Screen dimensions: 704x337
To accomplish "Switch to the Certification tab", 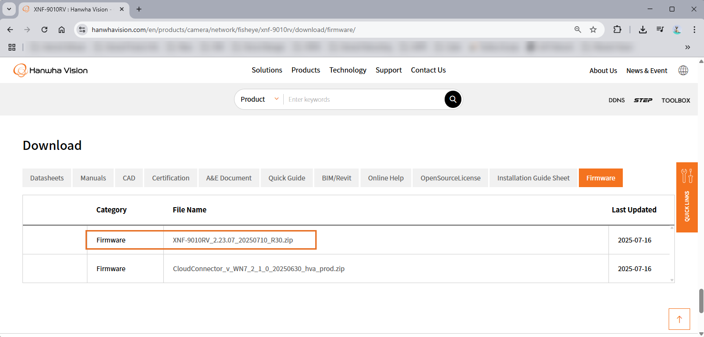I will tap(171, 178).
